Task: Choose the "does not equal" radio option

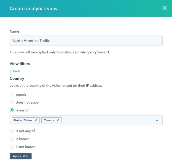Action: coord(12,102)
